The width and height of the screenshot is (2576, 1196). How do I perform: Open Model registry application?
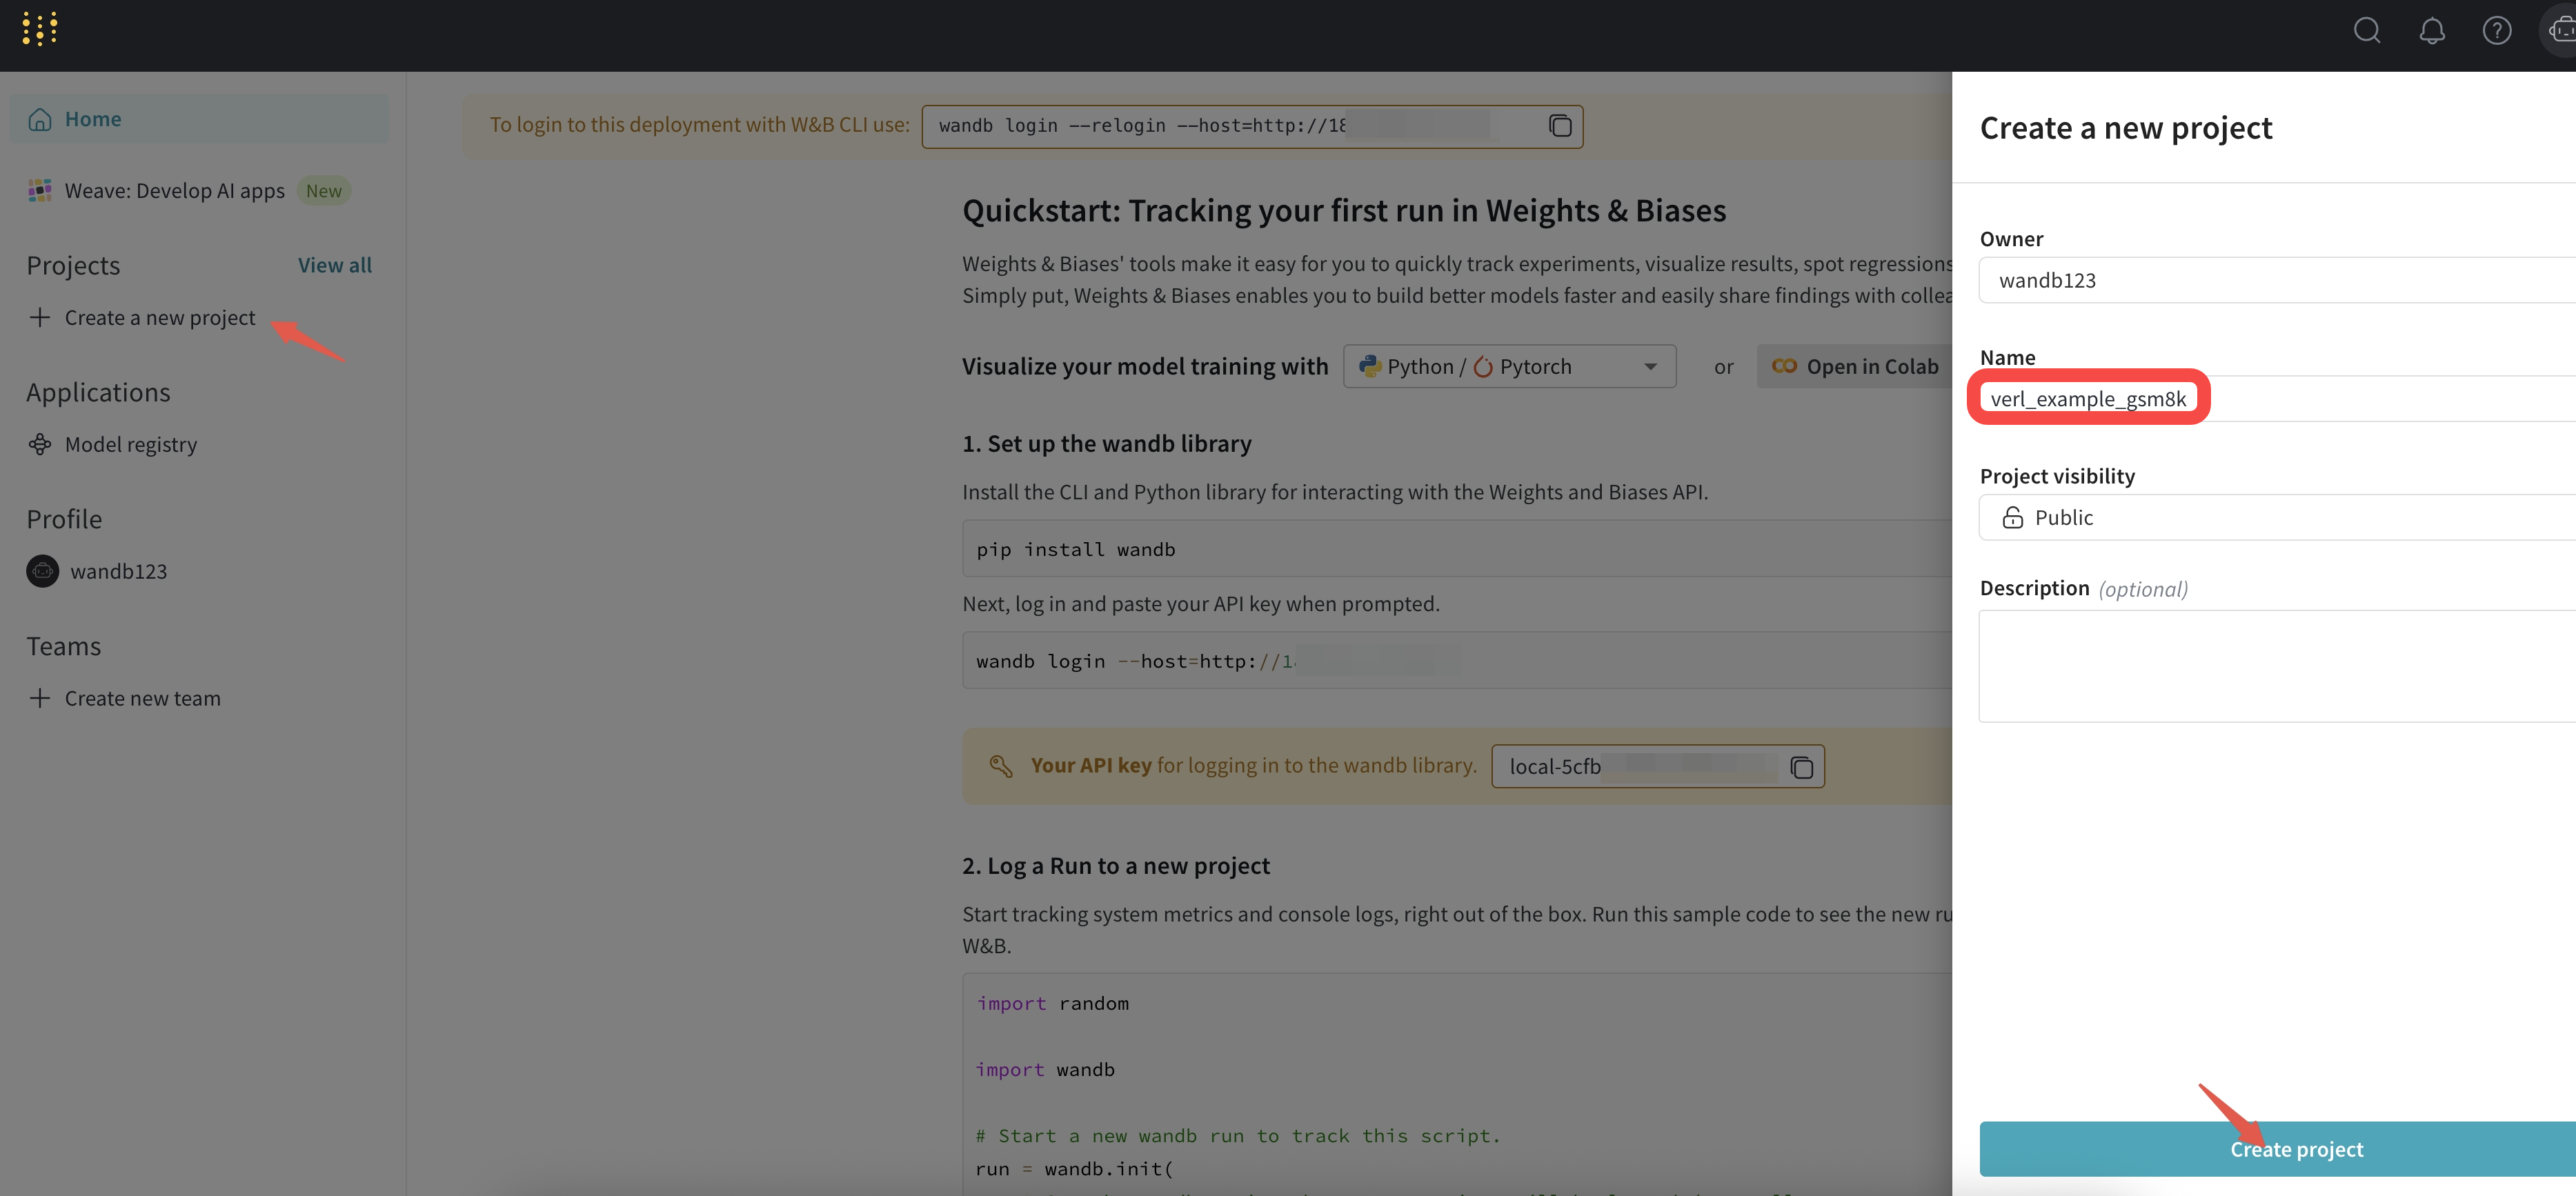click(x=131, y=444)
